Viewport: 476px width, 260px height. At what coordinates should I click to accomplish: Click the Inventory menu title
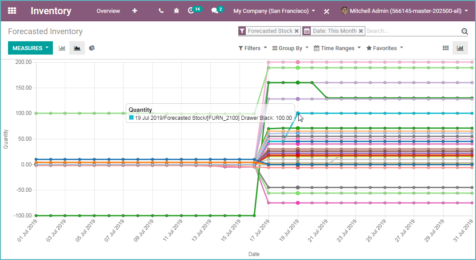point(50,11)
